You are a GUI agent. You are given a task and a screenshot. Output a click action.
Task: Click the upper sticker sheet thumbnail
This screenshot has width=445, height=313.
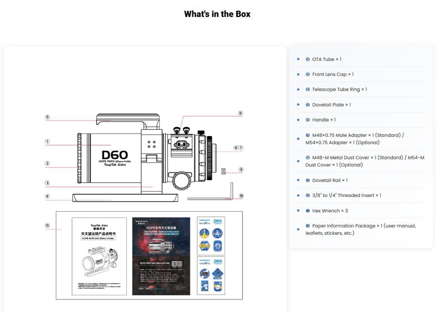[211, 236]
